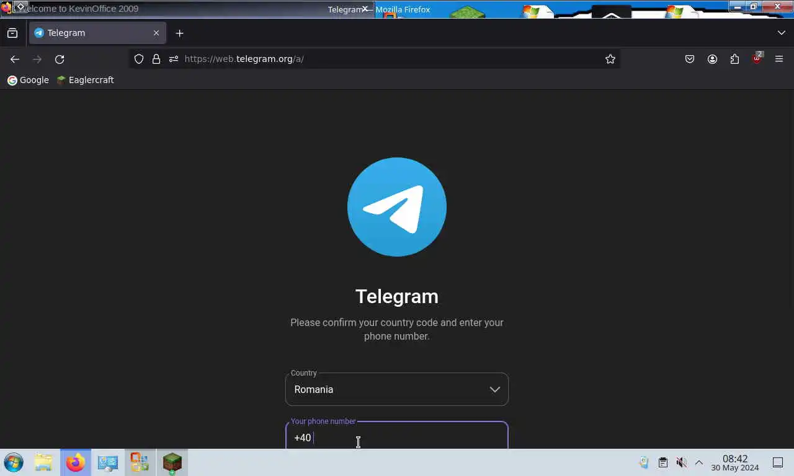
Task: Unmute the volume tray icon
Action: pos(681,462)
